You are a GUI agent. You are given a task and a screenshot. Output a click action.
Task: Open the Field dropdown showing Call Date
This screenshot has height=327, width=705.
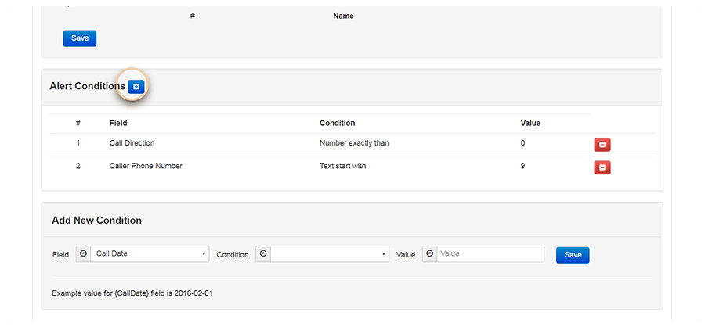pyautogui.click(x=150, y=254)
